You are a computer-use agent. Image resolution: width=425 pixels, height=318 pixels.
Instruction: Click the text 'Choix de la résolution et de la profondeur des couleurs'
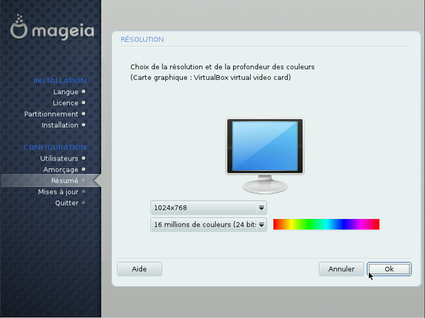[x=222, y=67]
